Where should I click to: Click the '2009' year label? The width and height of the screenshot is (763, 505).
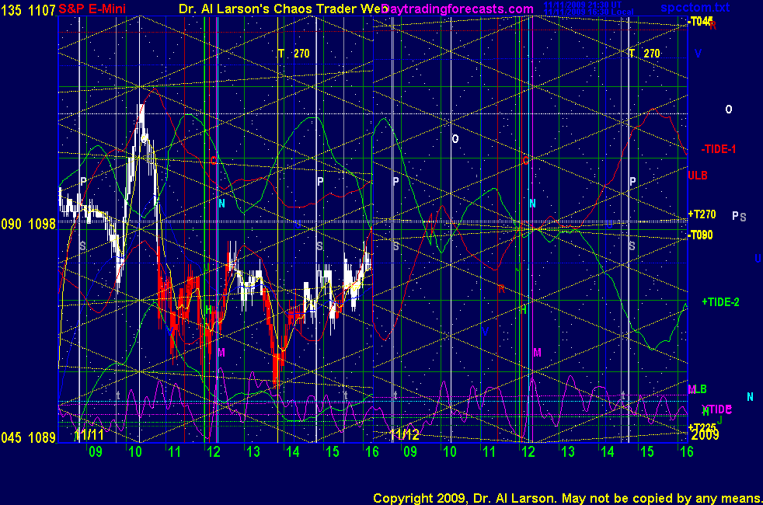click(705, 434)
